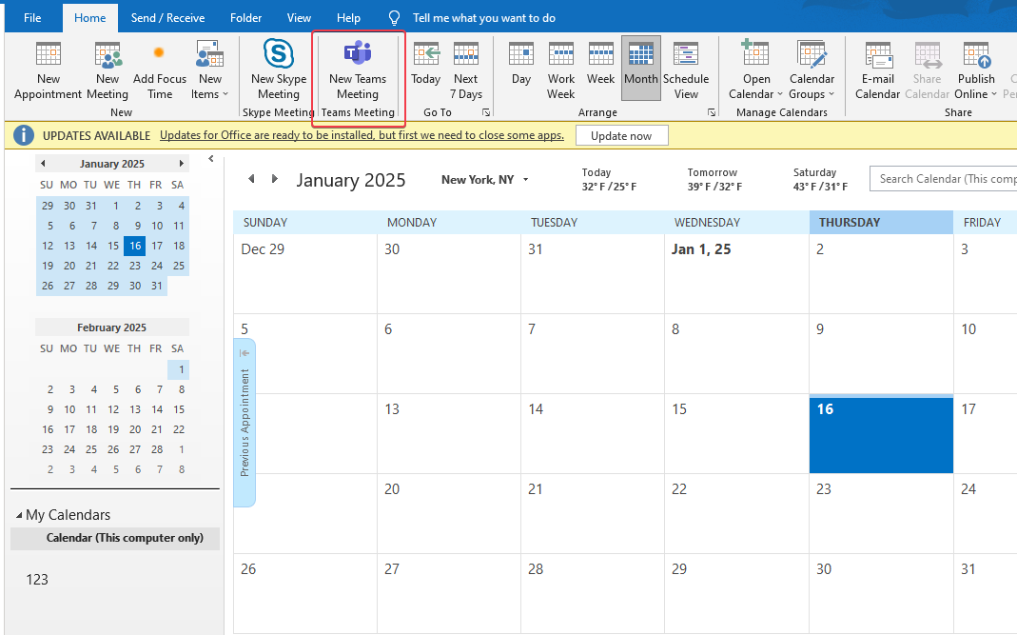This screenshot has width=1017, height=635.
Task: Open the Send / Receive tab
Action: click(x=167, y=17)
